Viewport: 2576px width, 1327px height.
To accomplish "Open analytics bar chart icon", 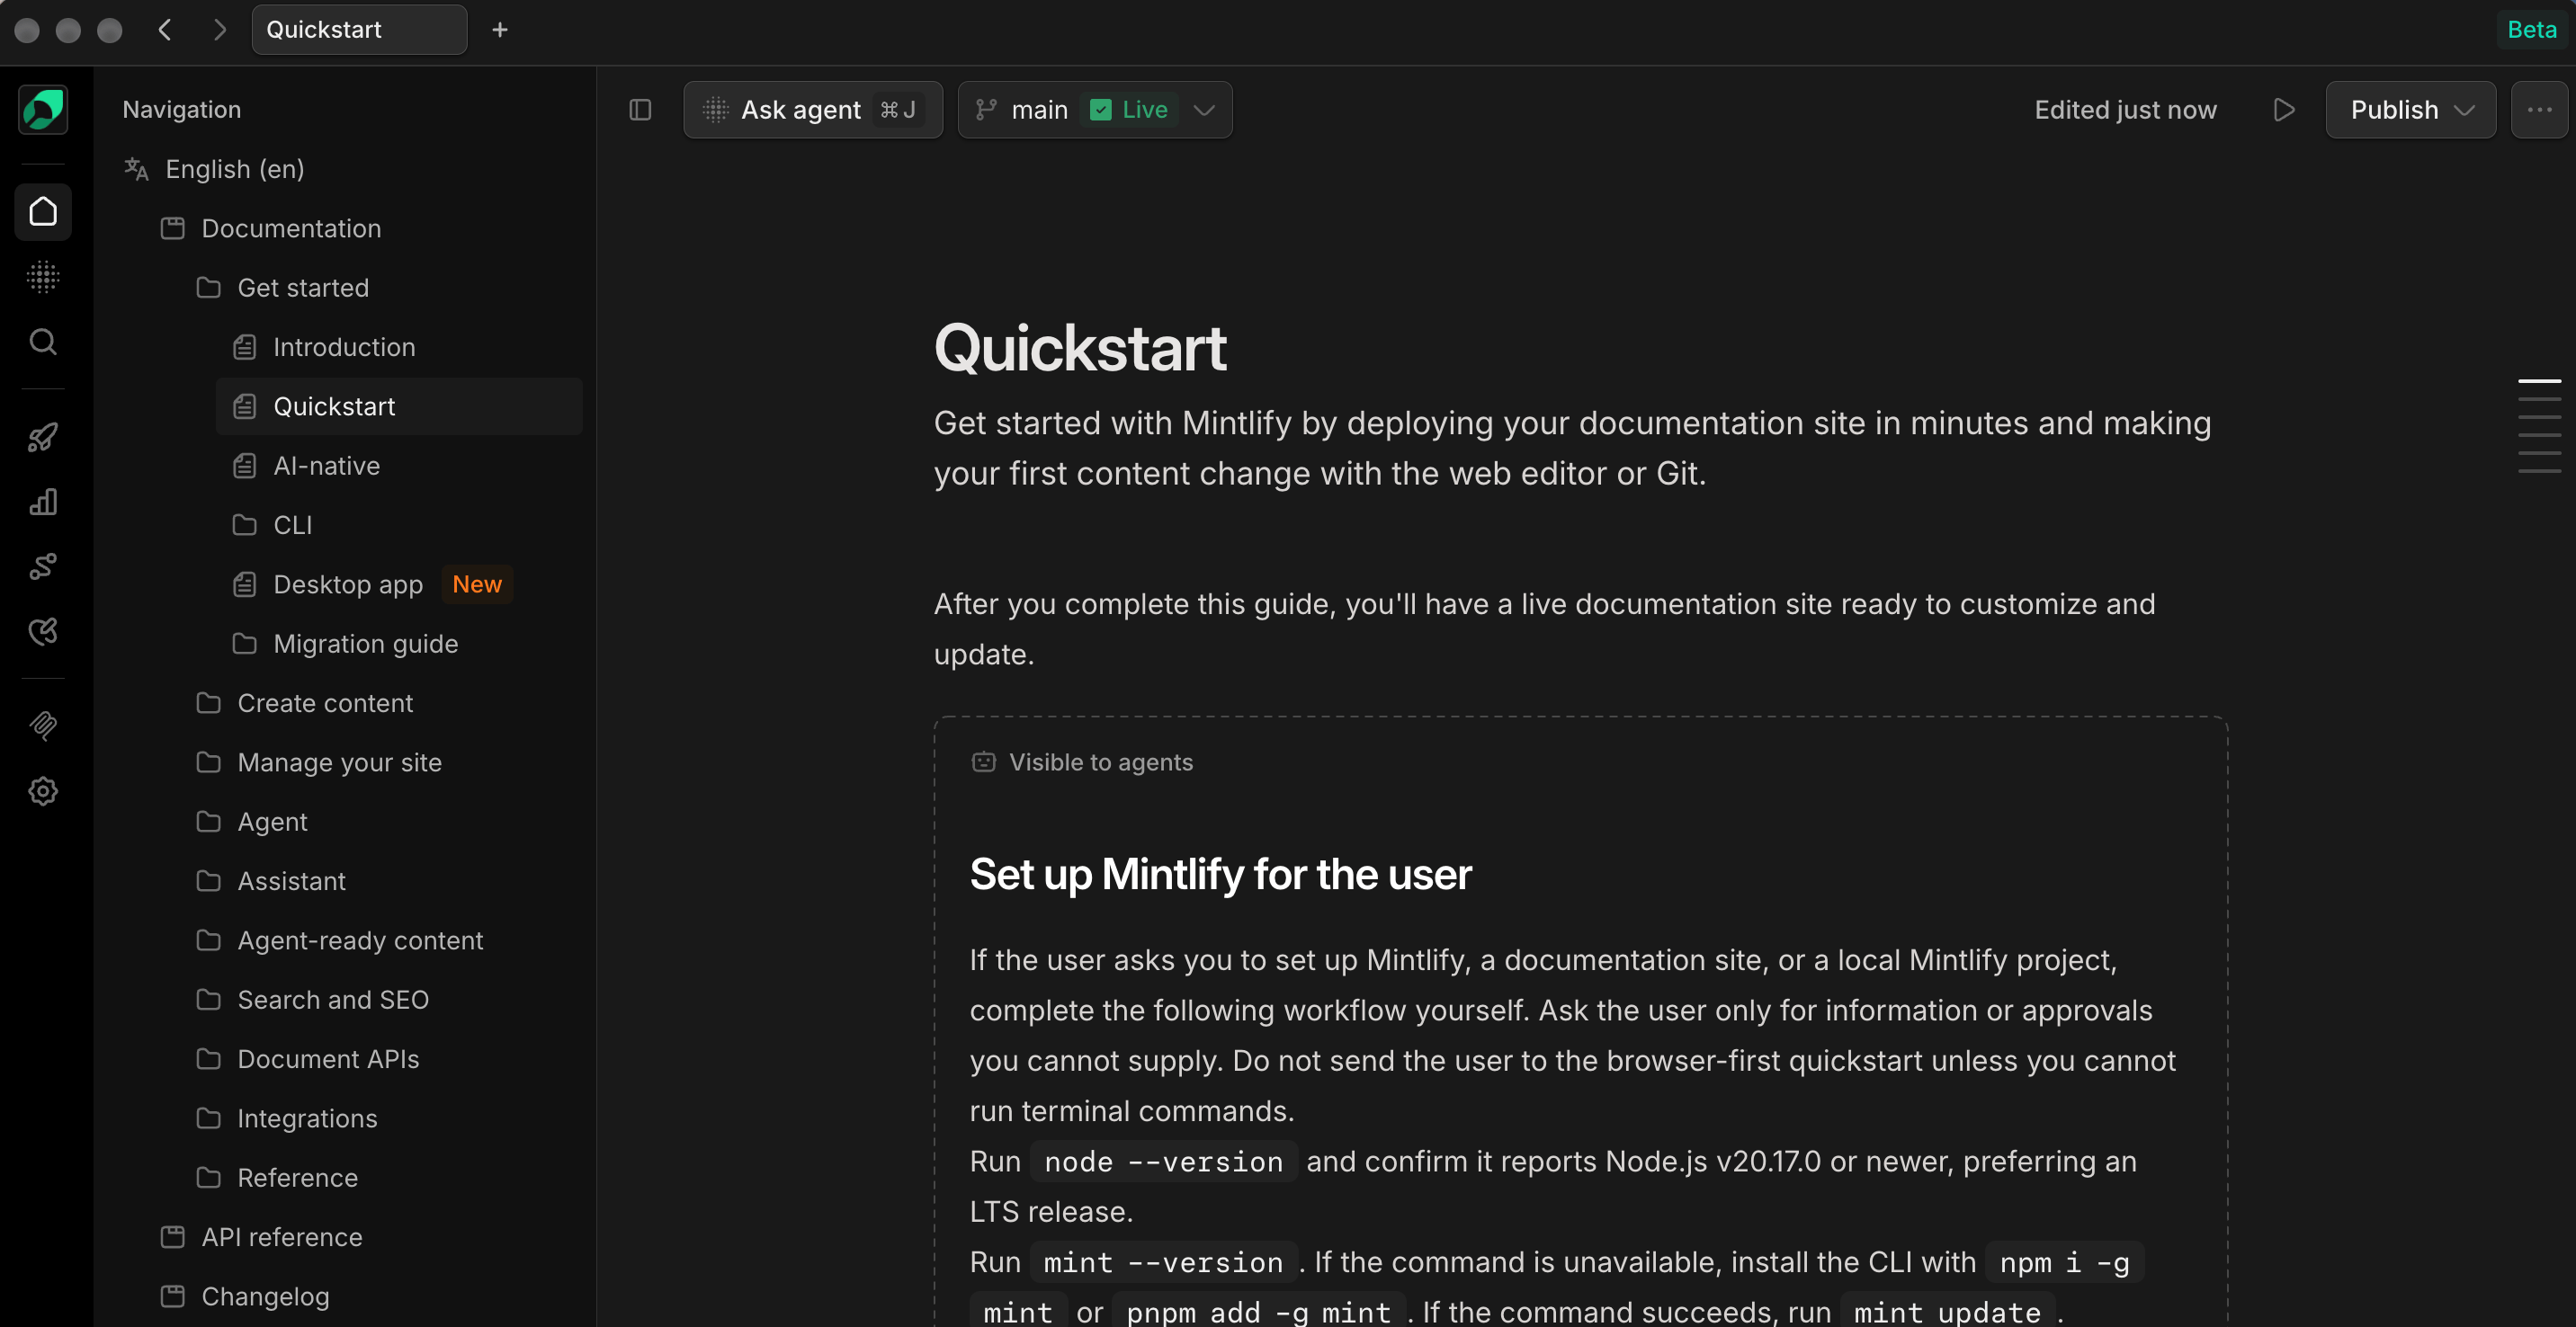I will [43, 502].
